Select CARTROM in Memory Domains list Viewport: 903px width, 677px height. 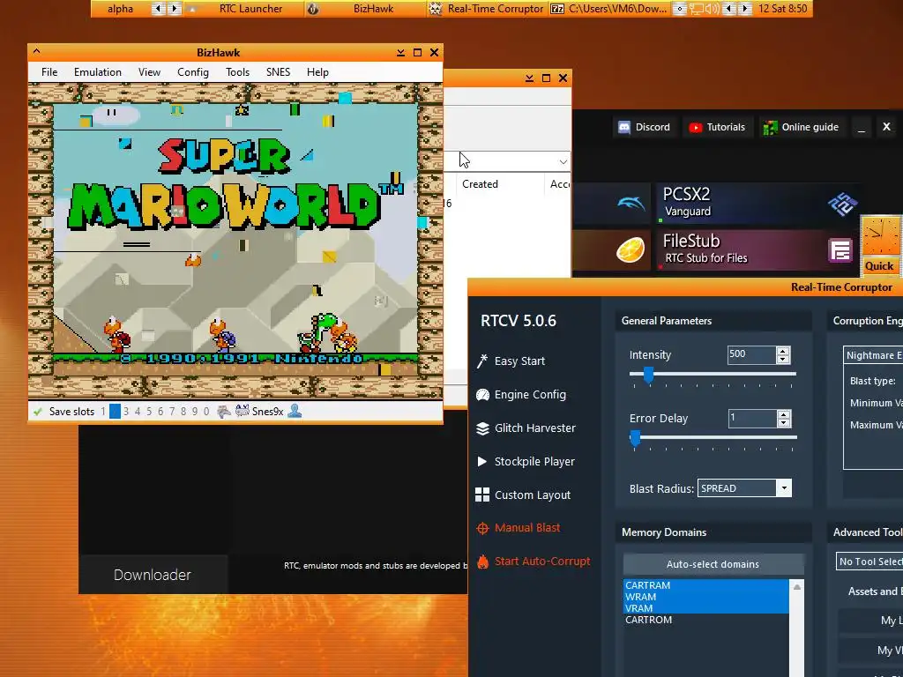point(706,620)
